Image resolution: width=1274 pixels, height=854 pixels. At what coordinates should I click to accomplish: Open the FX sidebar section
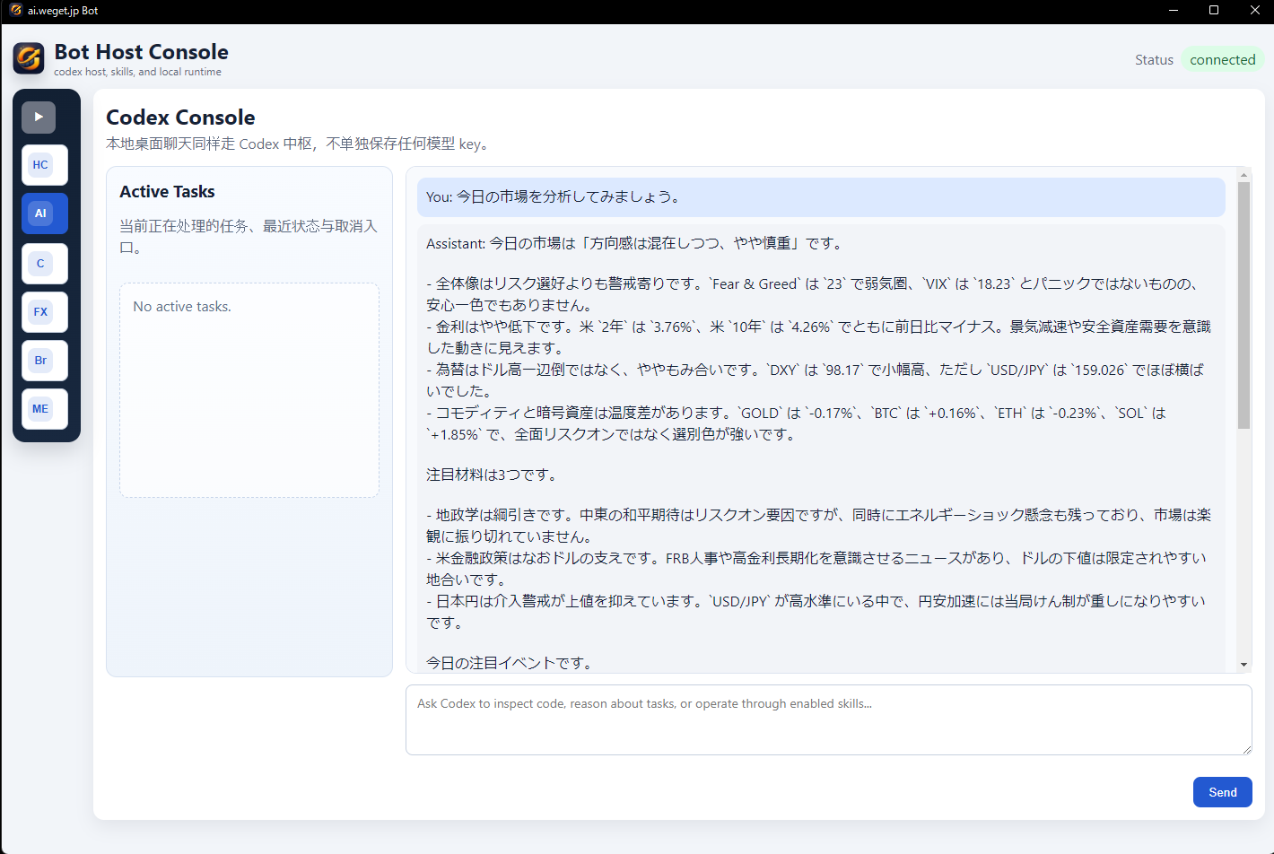tap(45, 312)
